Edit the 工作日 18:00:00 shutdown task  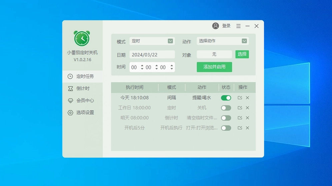point(240,108)
